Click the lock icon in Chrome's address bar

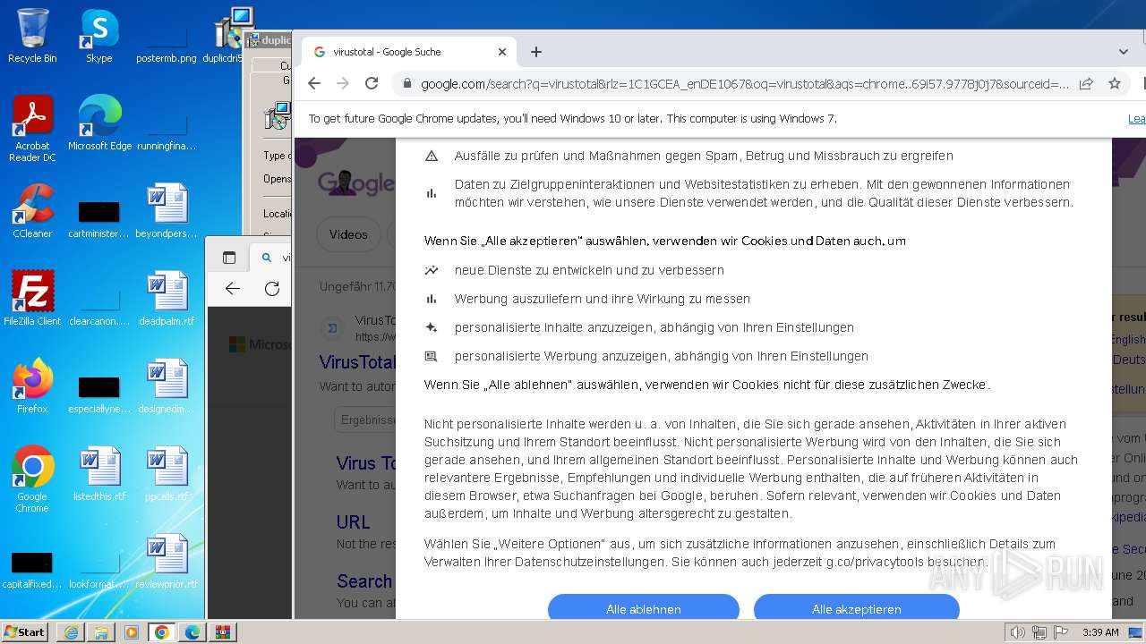click(x=407, y=83)
